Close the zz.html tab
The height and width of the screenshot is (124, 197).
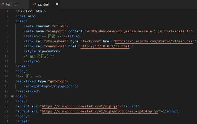(57, 4)
